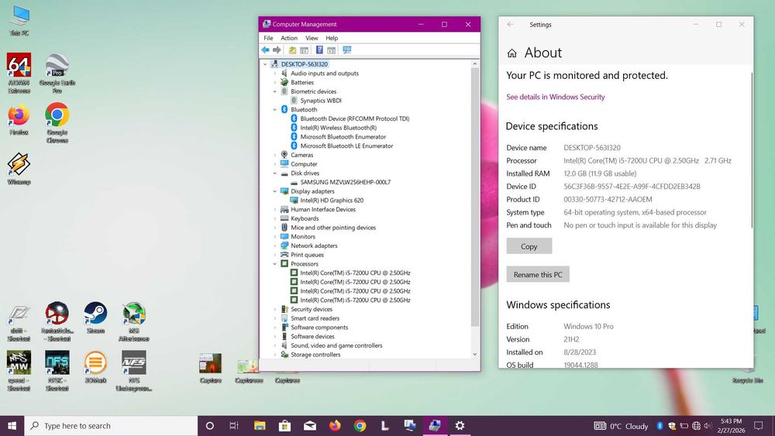This screenshot has width=775, height=436.
Task: Open the Winamp desktop shortcut
Action: (19, 169)
